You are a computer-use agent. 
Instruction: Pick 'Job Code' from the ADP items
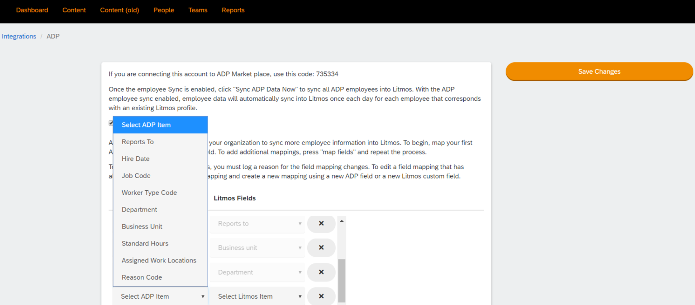[160, 176]
